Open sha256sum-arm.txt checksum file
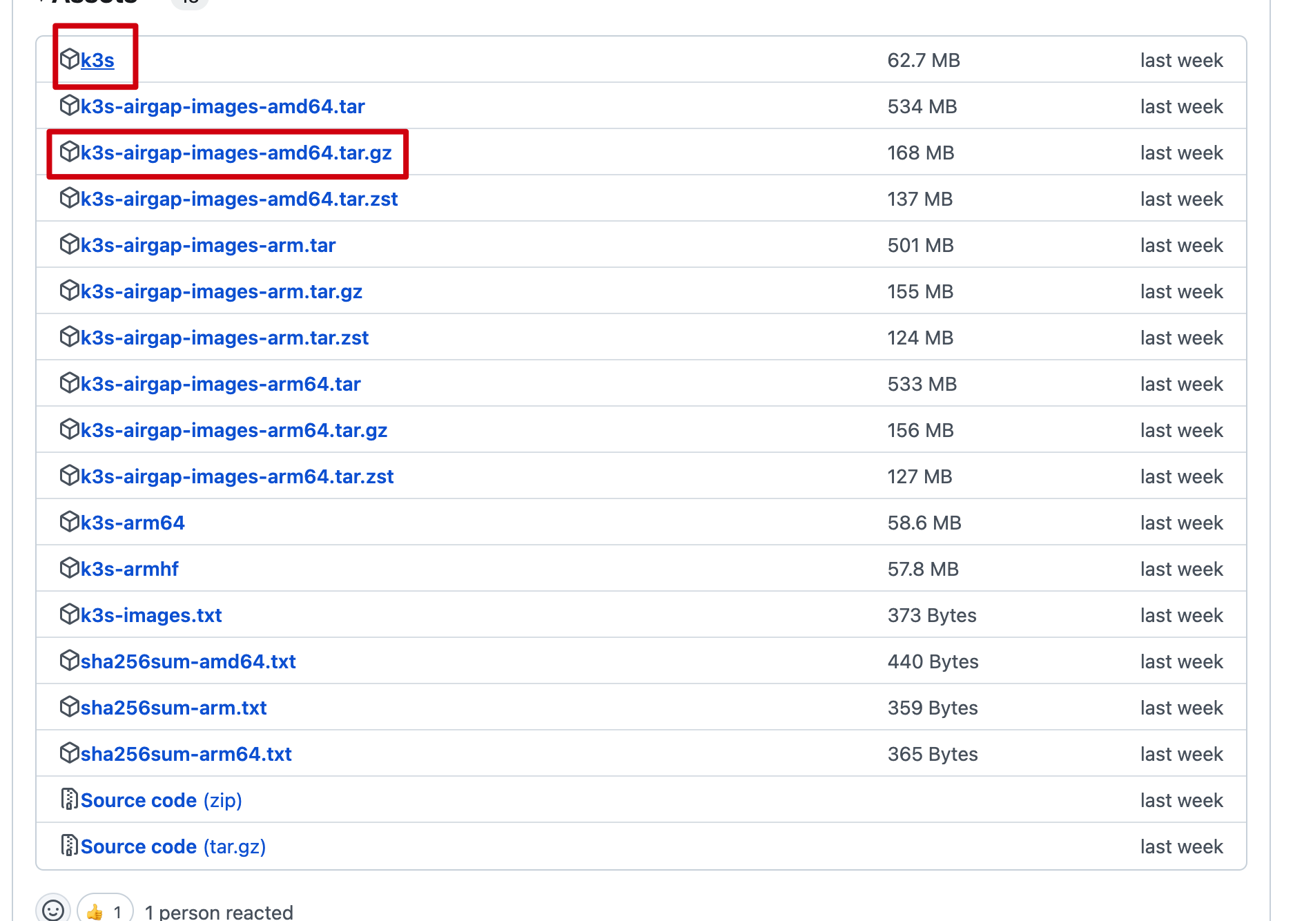Image resolution: width=1313 pixels, height=921 pixels. pos(173,708)
